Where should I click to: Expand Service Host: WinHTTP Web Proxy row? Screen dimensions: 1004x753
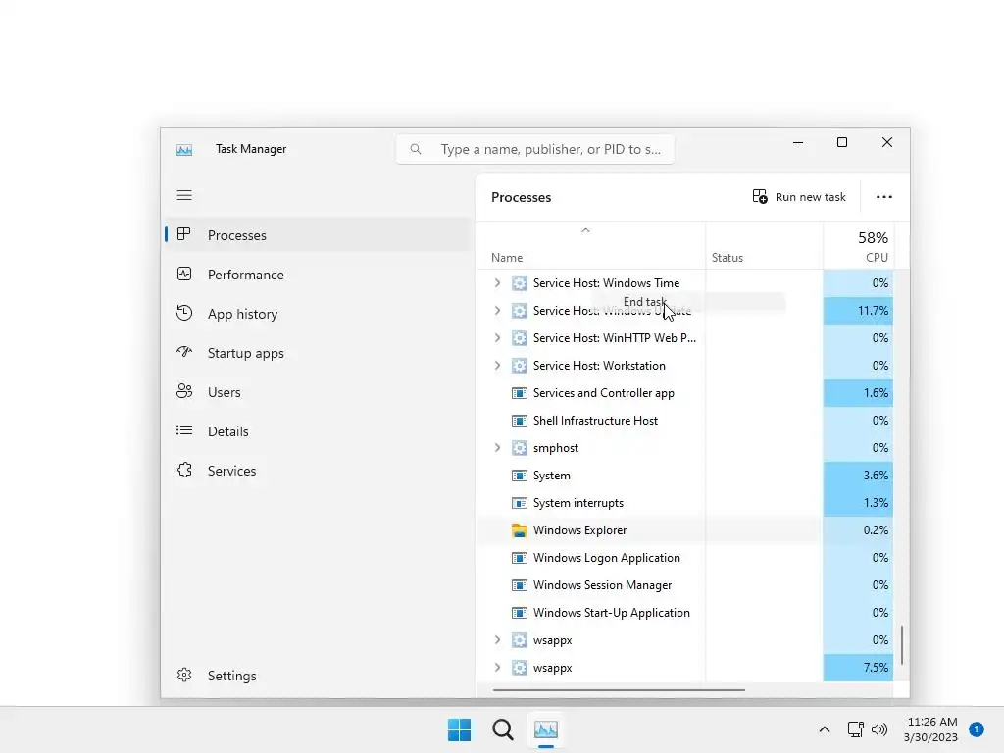click(x=497, y=338)
